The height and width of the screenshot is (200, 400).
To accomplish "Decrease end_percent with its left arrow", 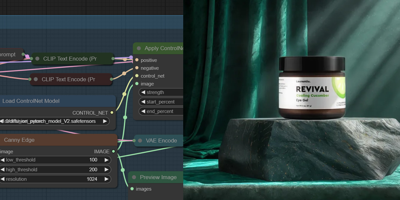I will [x=143, y=111].
